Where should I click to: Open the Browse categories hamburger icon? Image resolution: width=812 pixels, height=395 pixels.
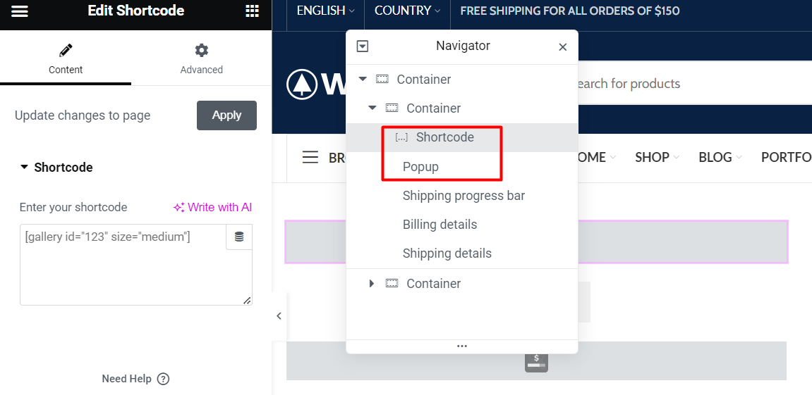310,157
